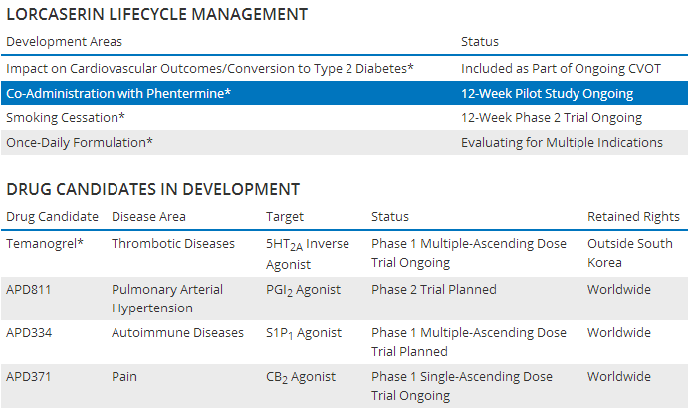Click the Outside South Korea rights cell
Screen dimensions: 694x411
630,253
